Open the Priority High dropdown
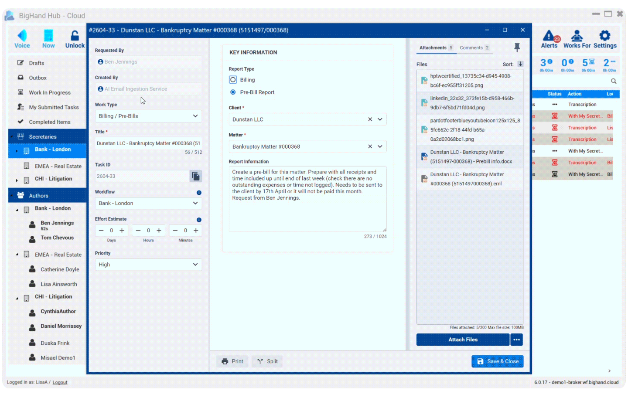Image resolution: width=628 pixels, height=401 pixels. [x=148, y=265]
